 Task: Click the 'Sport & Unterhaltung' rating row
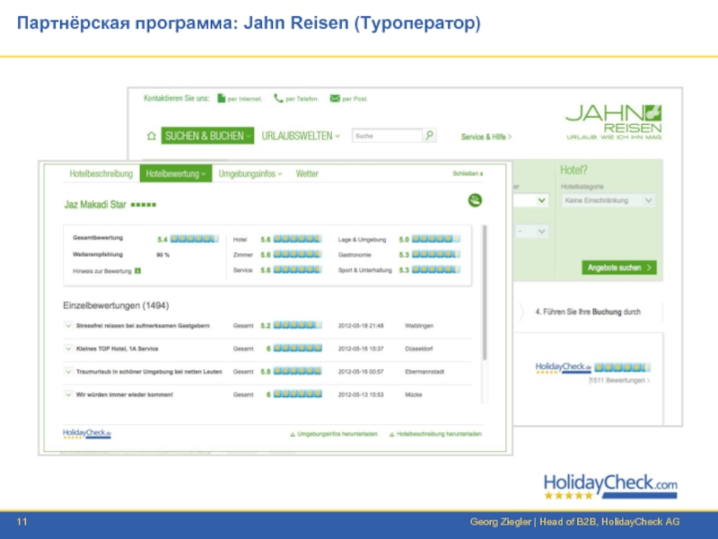[399, 270]
